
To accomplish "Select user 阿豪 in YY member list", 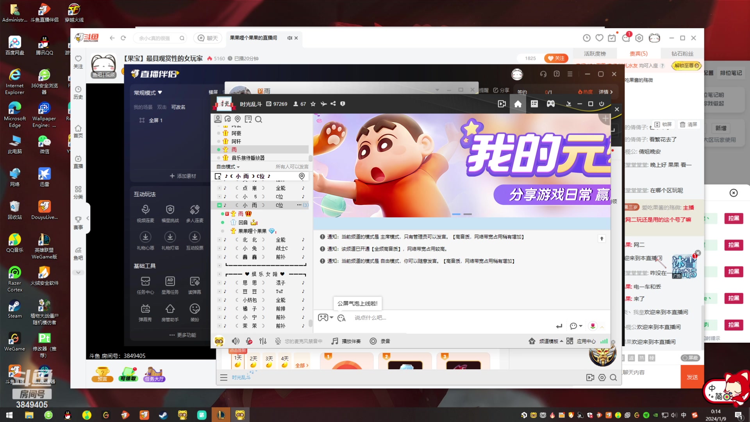I will pyautogui.click(x=236, y=133).
